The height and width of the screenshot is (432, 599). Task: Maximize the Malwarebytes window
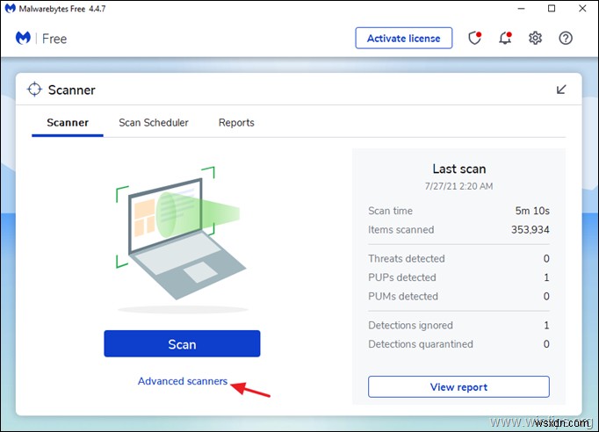click(x=552, y=9)
